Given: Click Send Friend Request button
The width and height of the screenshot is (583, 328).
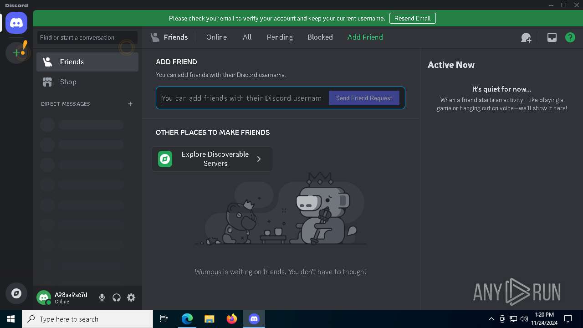Looking at the screenshot, I should (364, 98).
